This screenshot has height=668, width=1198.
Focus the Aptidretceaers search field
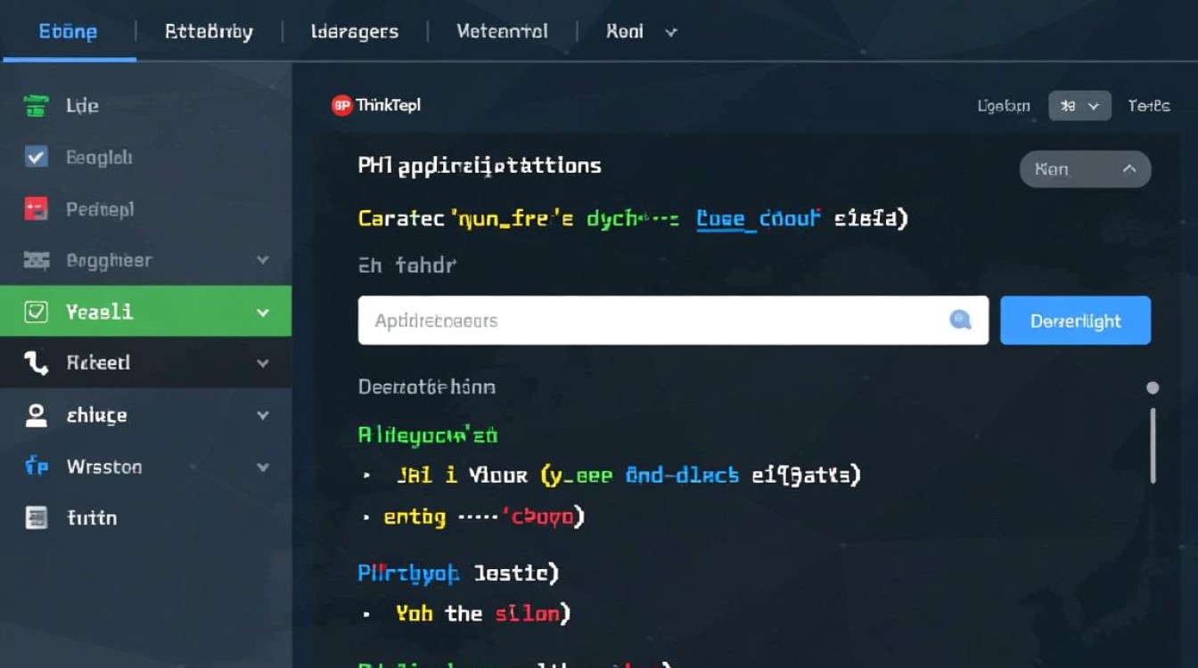(x=673, y=321)
